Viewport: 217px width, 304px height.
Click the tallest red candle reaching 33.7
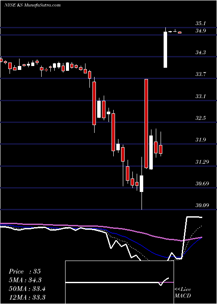pyautogui.click(x=146, y=123)
